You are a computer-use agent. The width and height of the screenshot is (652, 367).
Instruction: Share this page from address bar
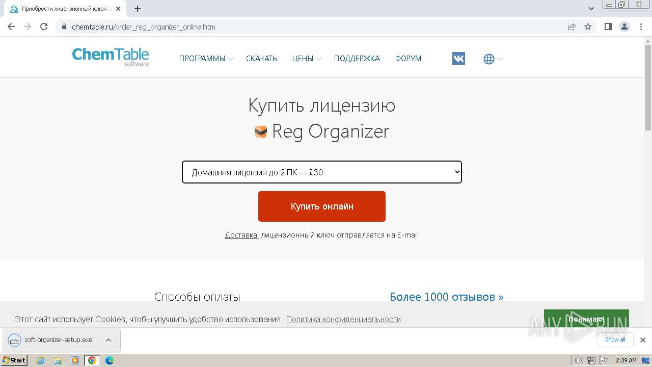coord(572,27)
